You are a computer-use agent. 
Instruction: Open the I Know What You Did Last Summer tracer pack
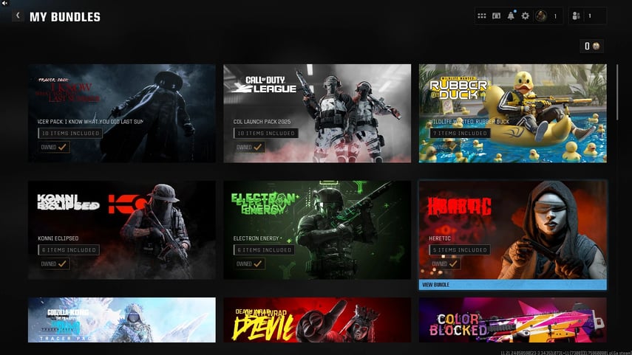tap(122, 113)
